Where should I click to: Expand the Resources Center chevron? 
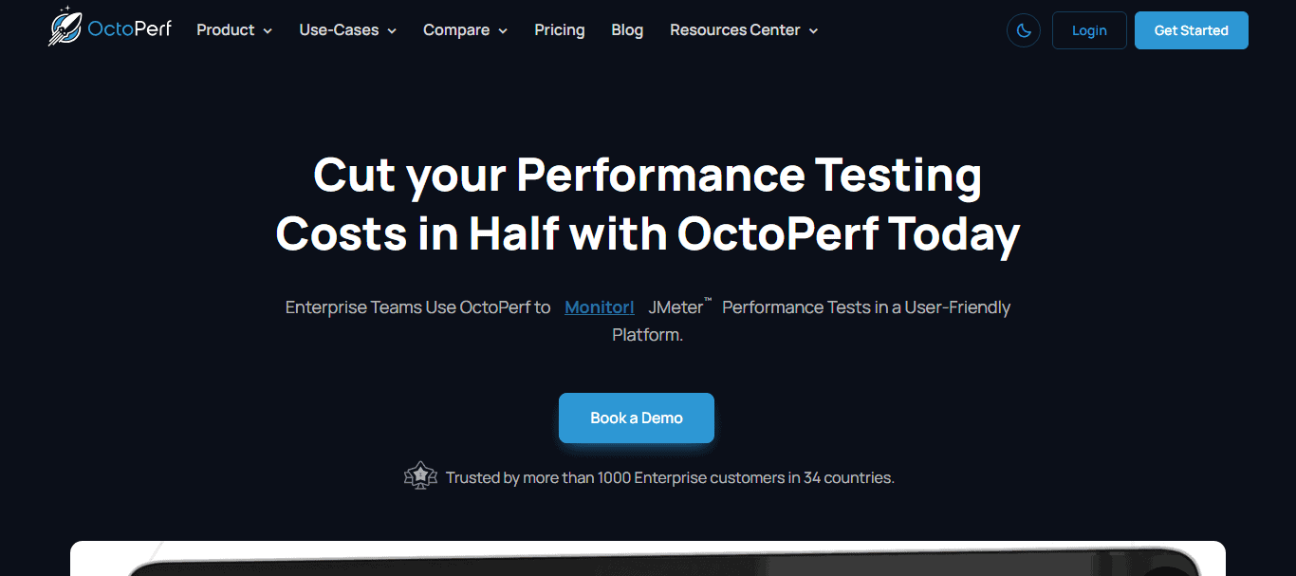point(813,31)
